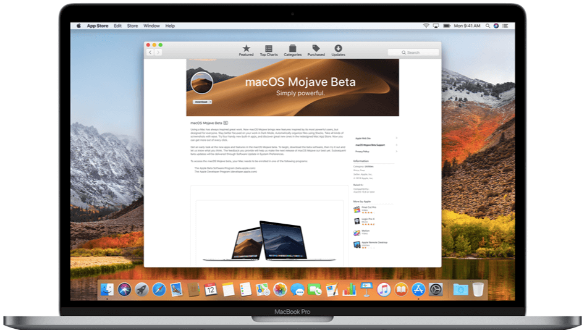The height and width of the screenshot is (330, 587).
Task: Open the Edit menu
Action: 117,26
